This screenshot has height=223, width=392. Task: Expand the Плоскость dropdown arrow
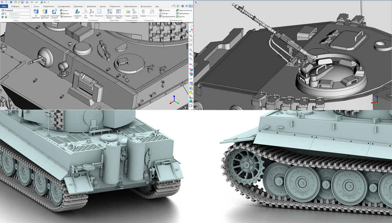click(x=99, y=18)
